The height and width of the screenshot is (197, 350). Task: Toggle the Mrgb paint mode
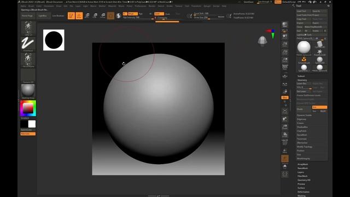(132, 14)
